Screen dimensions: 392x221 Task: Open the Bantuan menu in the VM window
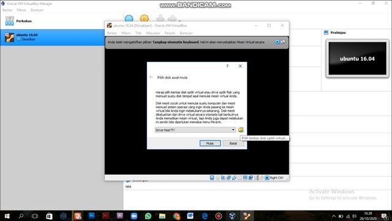click(186, 33)
